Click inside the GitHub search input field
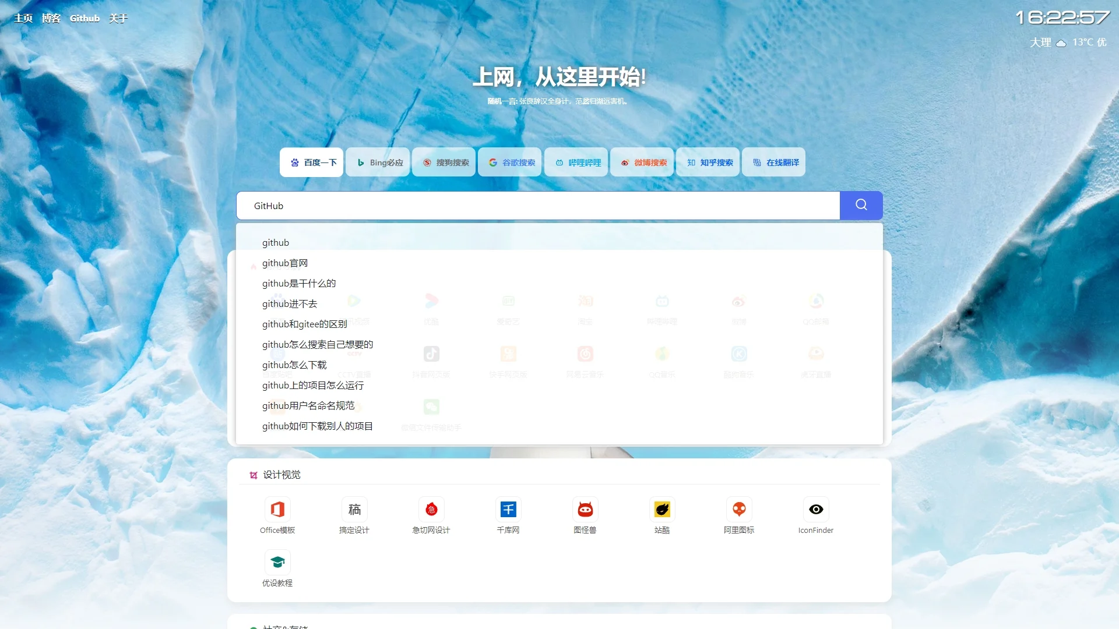The image size is (1119, 629). pyautogui.click(x=525, y=205)
